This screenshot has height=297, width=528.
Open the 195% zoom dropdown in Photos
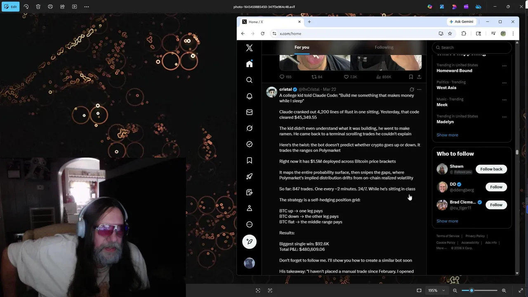click(x=436, y=290)
